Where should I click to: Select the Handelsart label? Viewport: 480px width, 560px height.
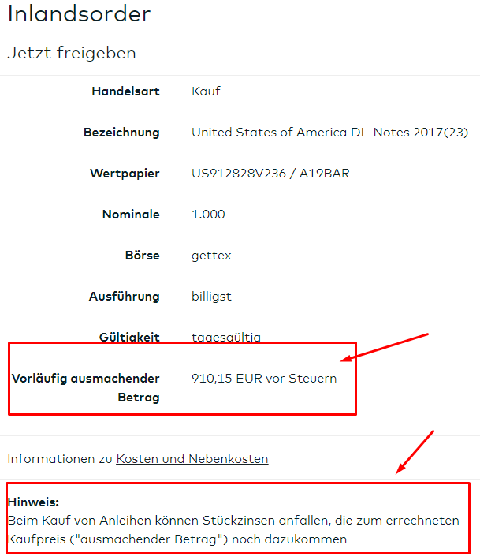[125, 91]
